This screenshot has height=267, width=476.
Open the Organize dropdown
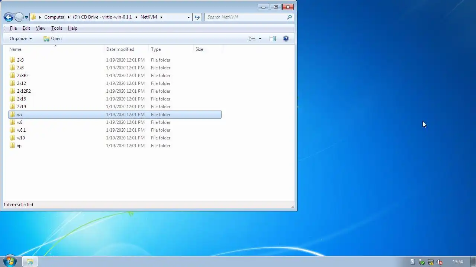tap(21, 39)
